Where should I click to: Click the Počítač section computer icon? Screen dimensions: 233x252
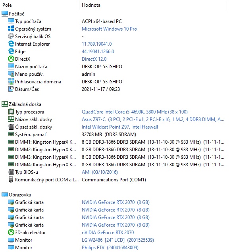5,13
